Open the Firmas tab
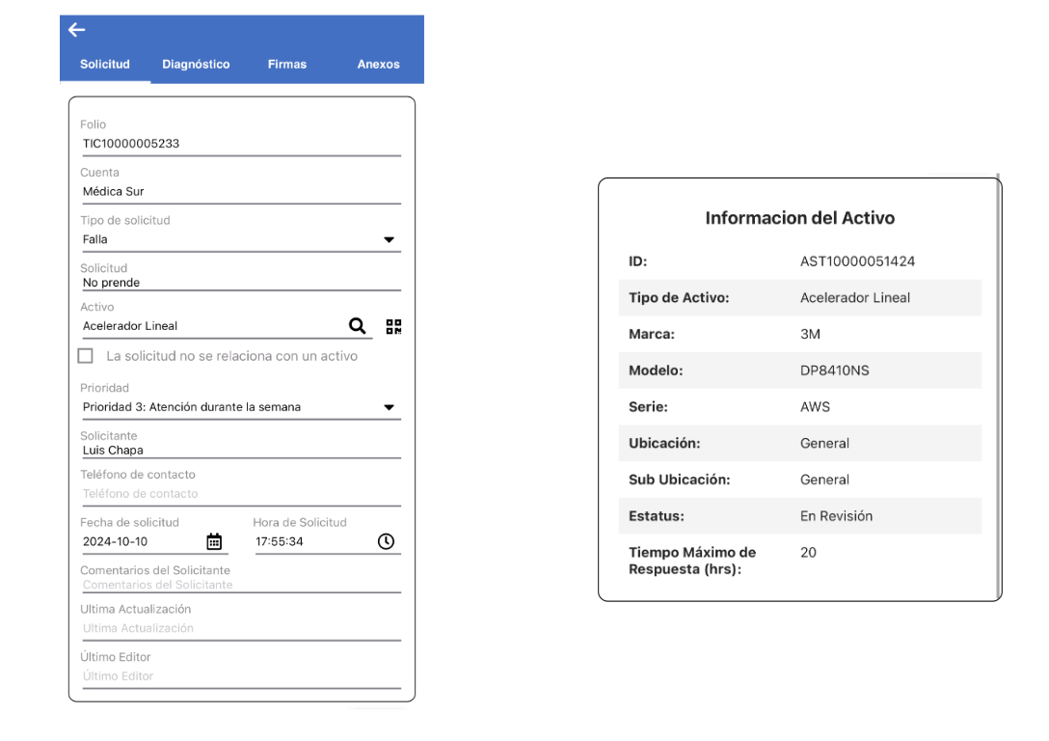This screenshot has height=741, width=1049. (x=286, y=65)
